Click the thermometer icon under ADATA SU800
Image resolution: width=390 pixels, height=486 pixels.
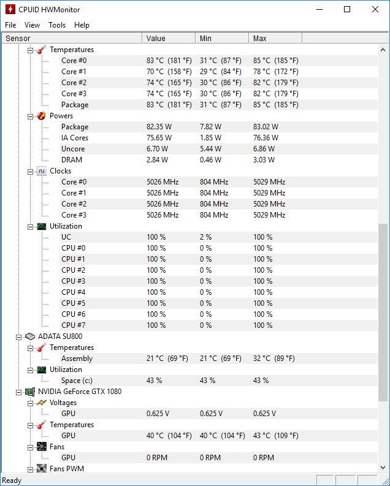click(42, 347)
